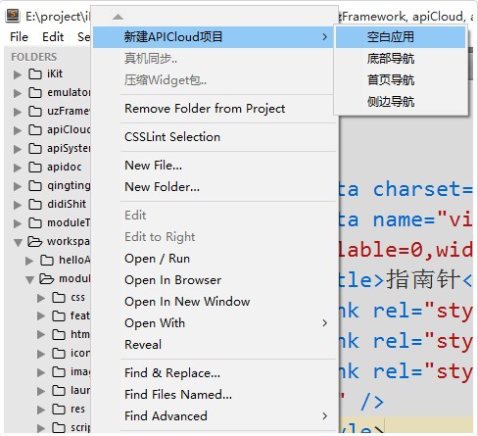
Task: Expand the emulator folder tree arrow
Action: 18,93
